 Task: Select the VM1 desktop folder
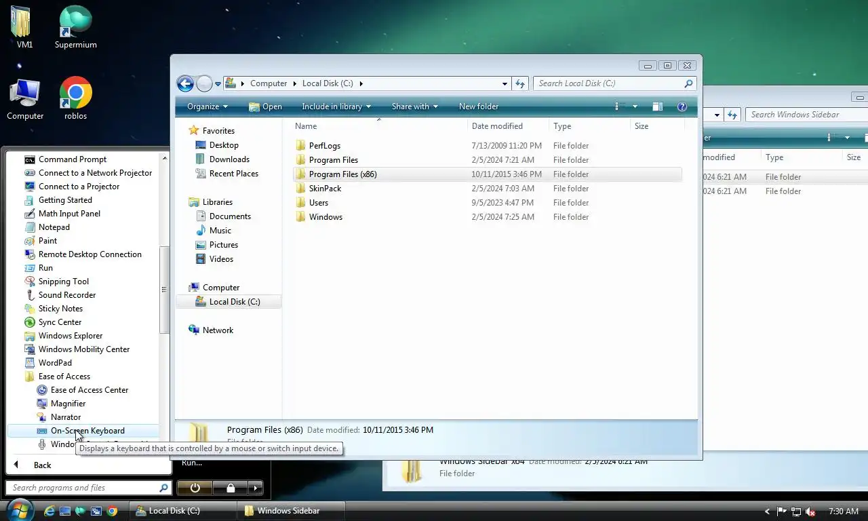click(x=24, y=27)
